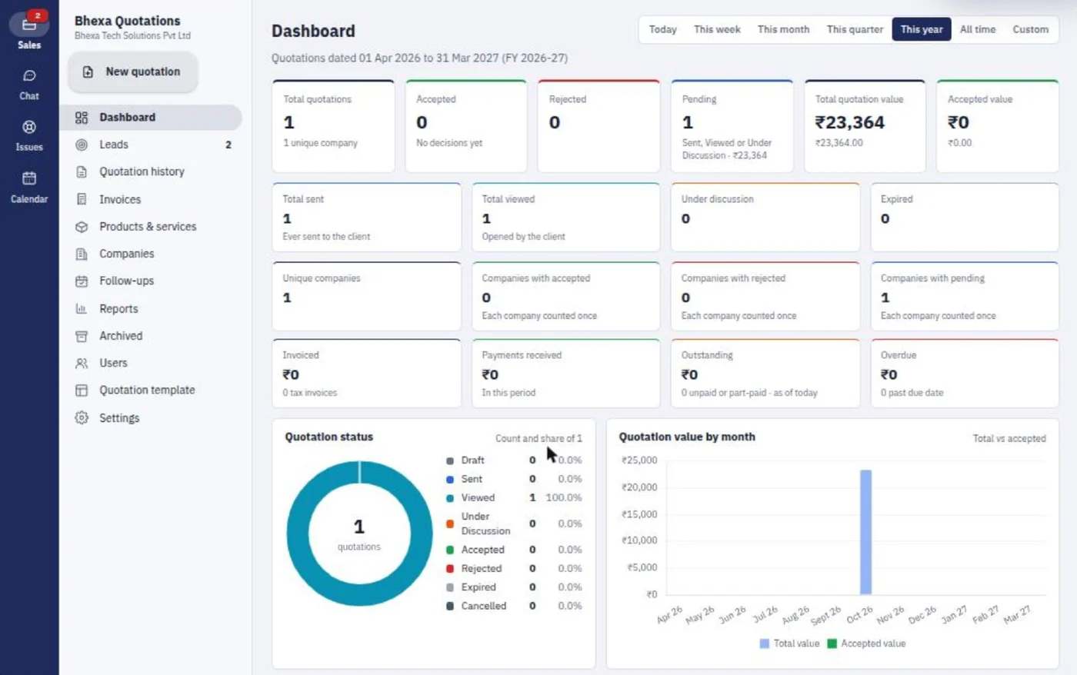
Task: Click the Leads count badge showing 2
Action: click(x=228, y=145)
